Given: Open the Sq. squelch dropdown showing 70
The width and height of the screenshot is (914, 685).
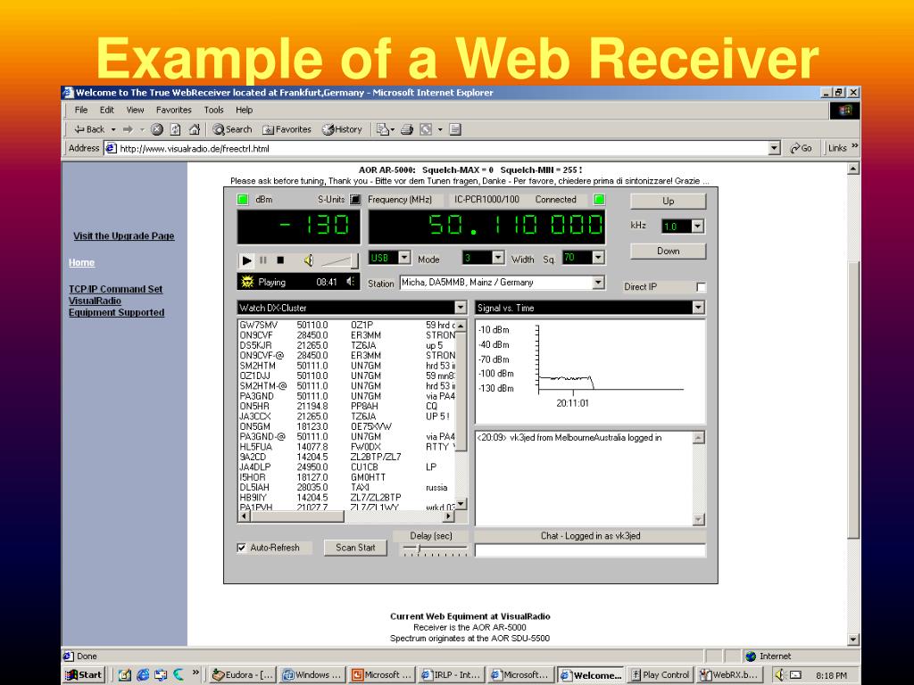Looking at the screenshot, I should [597, 258].
